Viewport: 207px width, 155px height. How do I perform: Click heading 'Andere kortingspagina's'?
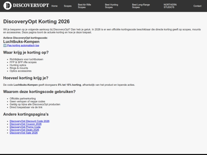[x=26, y=114]
